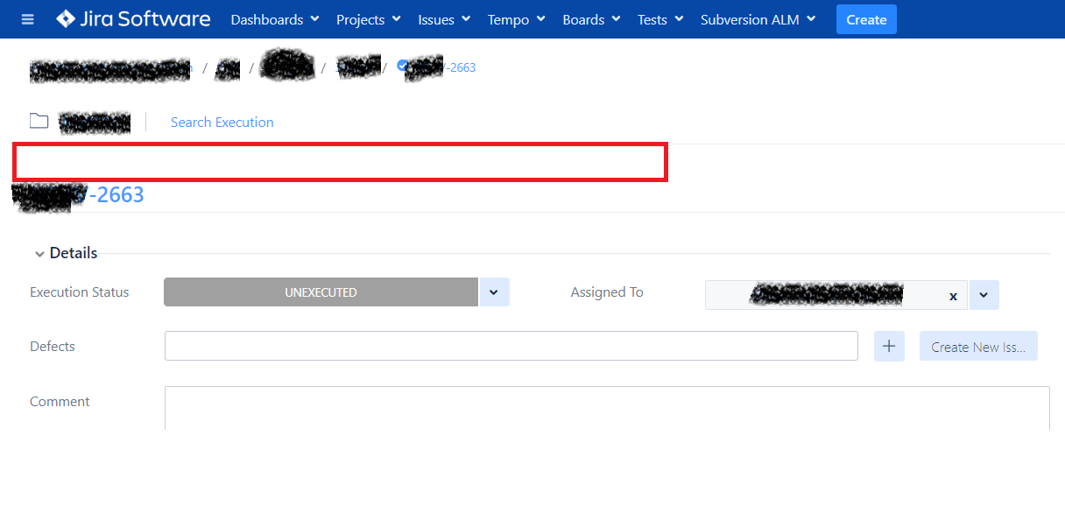This screenshot has height=513, width=1065.
Task: Click inside the Comment text area
Action: click(607, 408)
